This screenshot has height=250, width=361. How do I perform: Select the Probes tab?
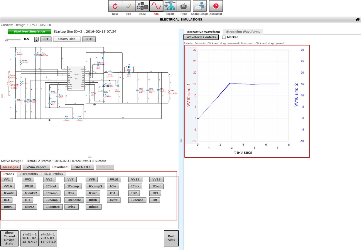tap(9, 174)
